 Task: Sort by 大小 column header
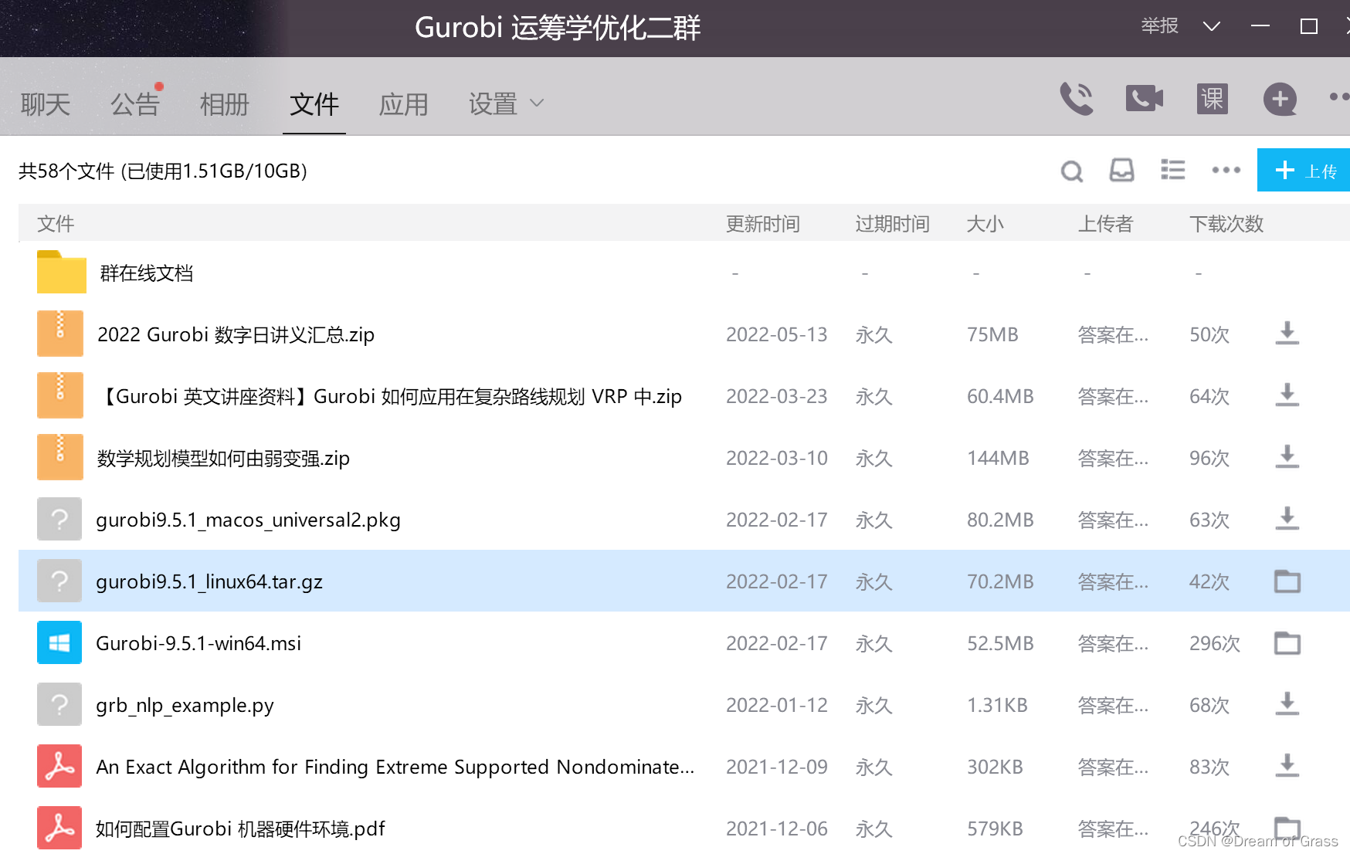pyautogui.click(x=985, y=224)
